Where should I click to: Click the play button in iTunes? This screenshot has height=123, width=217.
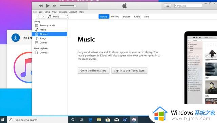coord(47,6)
